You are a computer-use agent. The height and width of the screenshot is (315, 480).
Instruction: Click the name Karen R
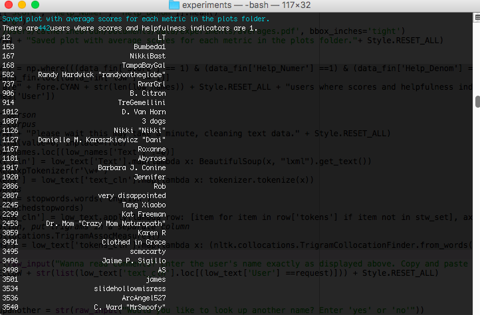[152, 233]
